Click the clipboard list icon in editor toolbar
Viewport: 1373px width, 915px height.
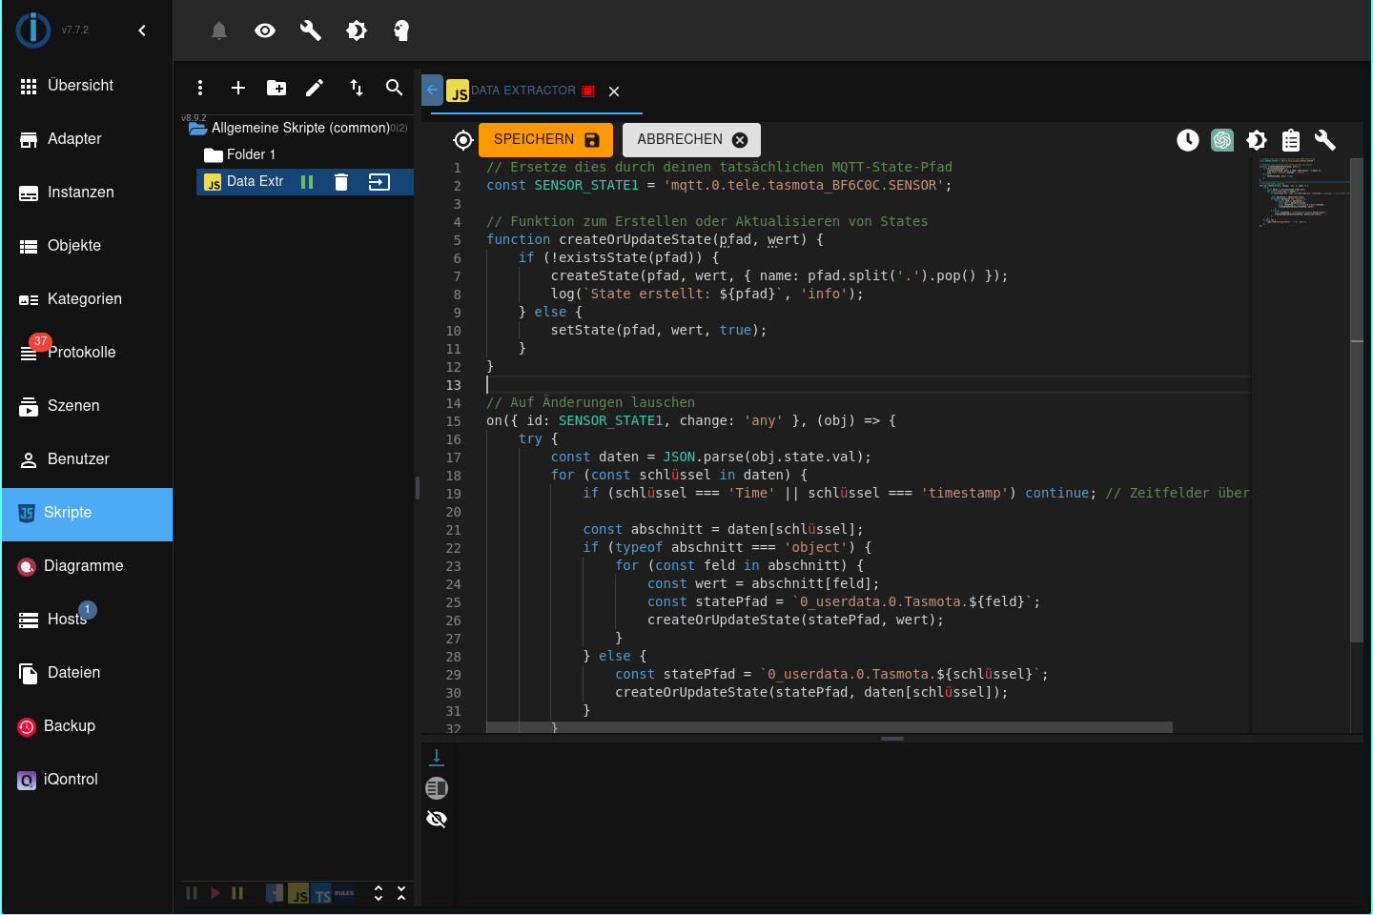pos(1290,140)
